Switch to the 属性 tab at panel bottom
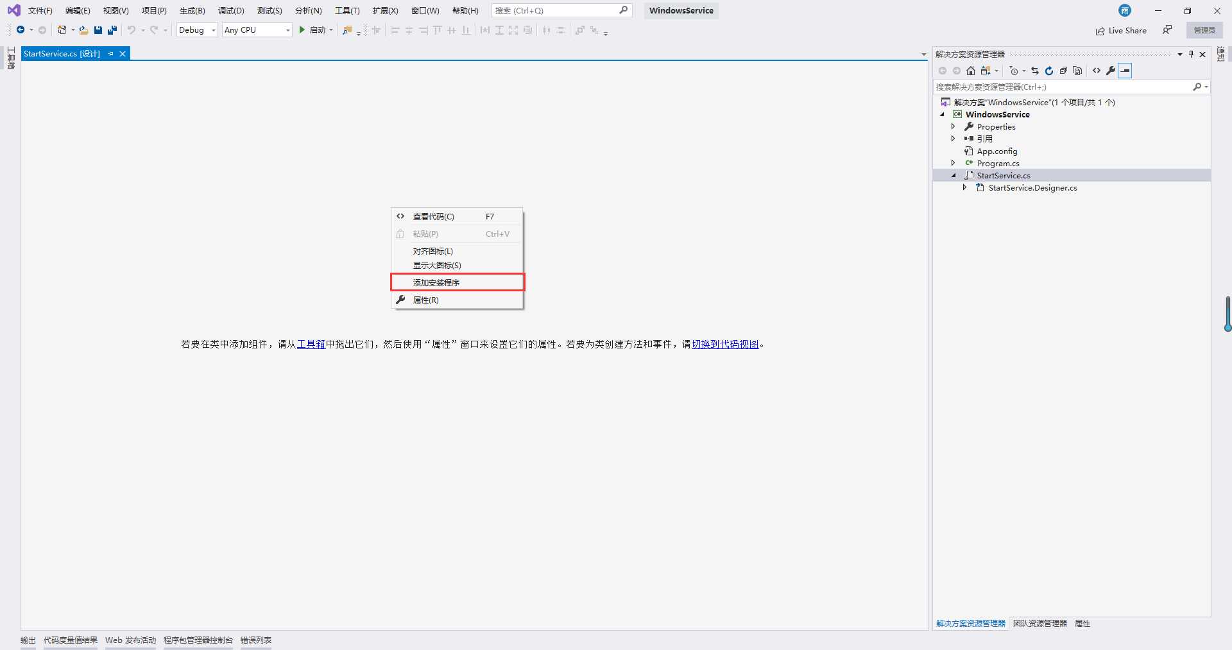1232x650 pixels. tap(1082, 624)
